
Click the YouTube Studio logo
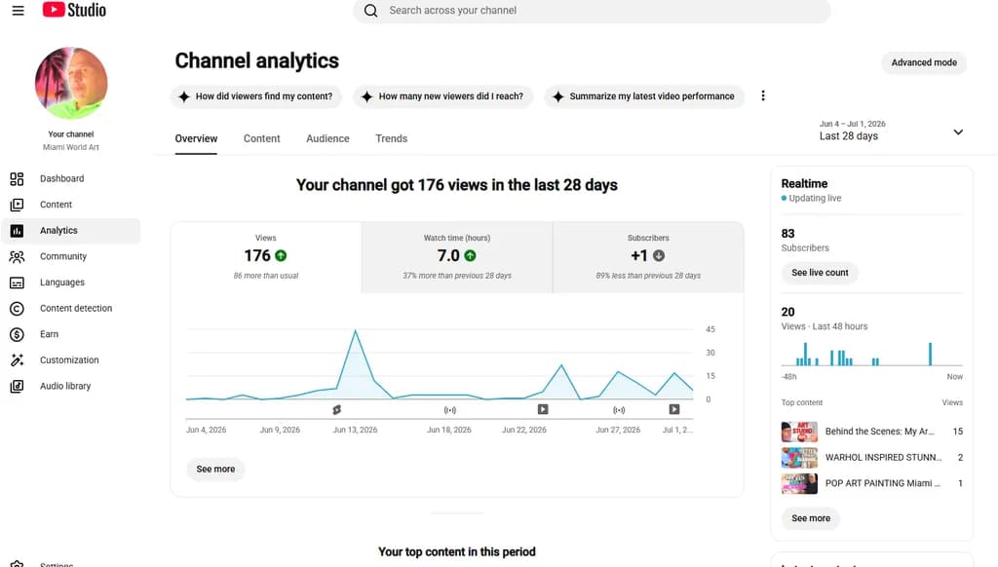click(x=74, y=10)
